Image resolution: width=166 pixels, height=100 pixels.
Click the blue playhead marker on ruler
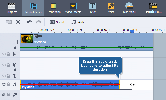132,31
